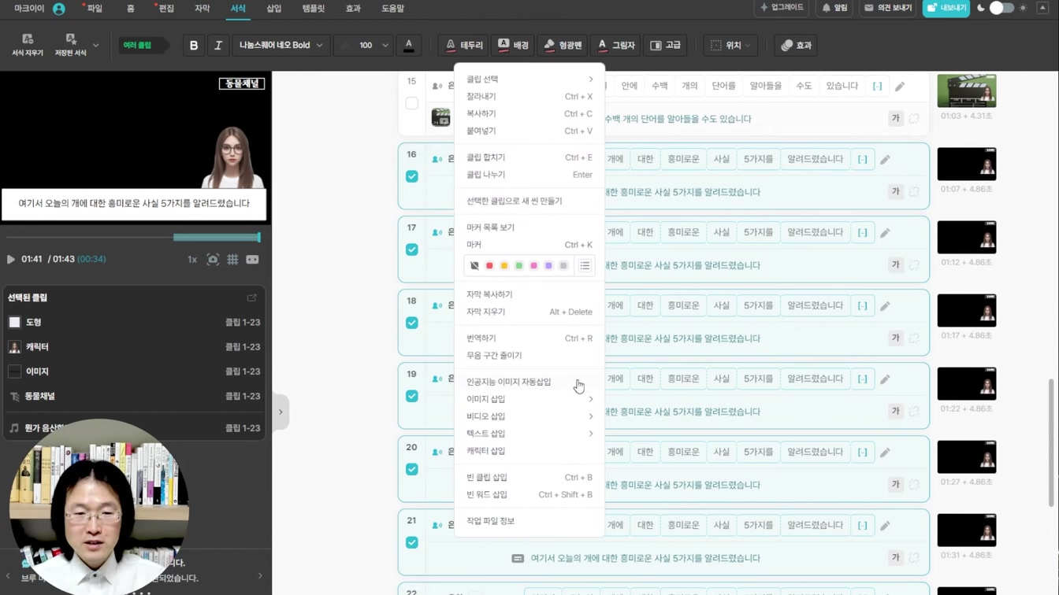This screenshot has height=595, width=1059.
Task: Expand 텍스트 삽입 submenu
Action: (x=529, y=434)
